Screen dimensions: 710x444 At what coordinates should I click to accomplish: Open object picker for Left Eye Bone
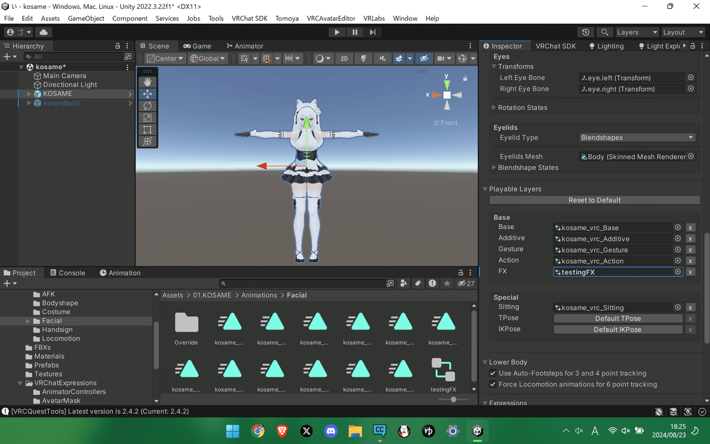coord(690,78)
